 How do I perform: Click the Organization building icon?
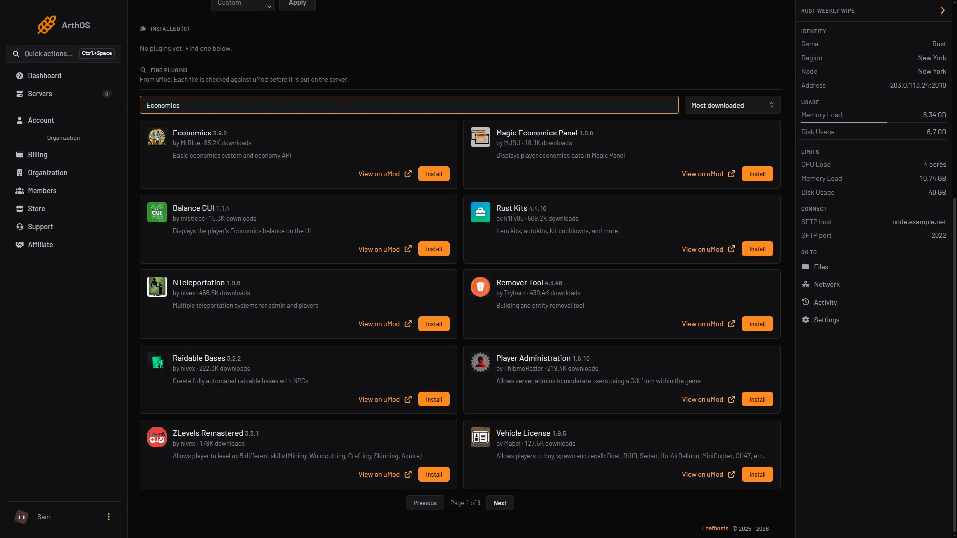click(x=19, y=173)
